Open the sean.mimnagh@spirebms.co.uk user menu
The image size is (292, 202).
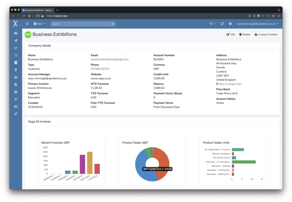click(257, 24)
